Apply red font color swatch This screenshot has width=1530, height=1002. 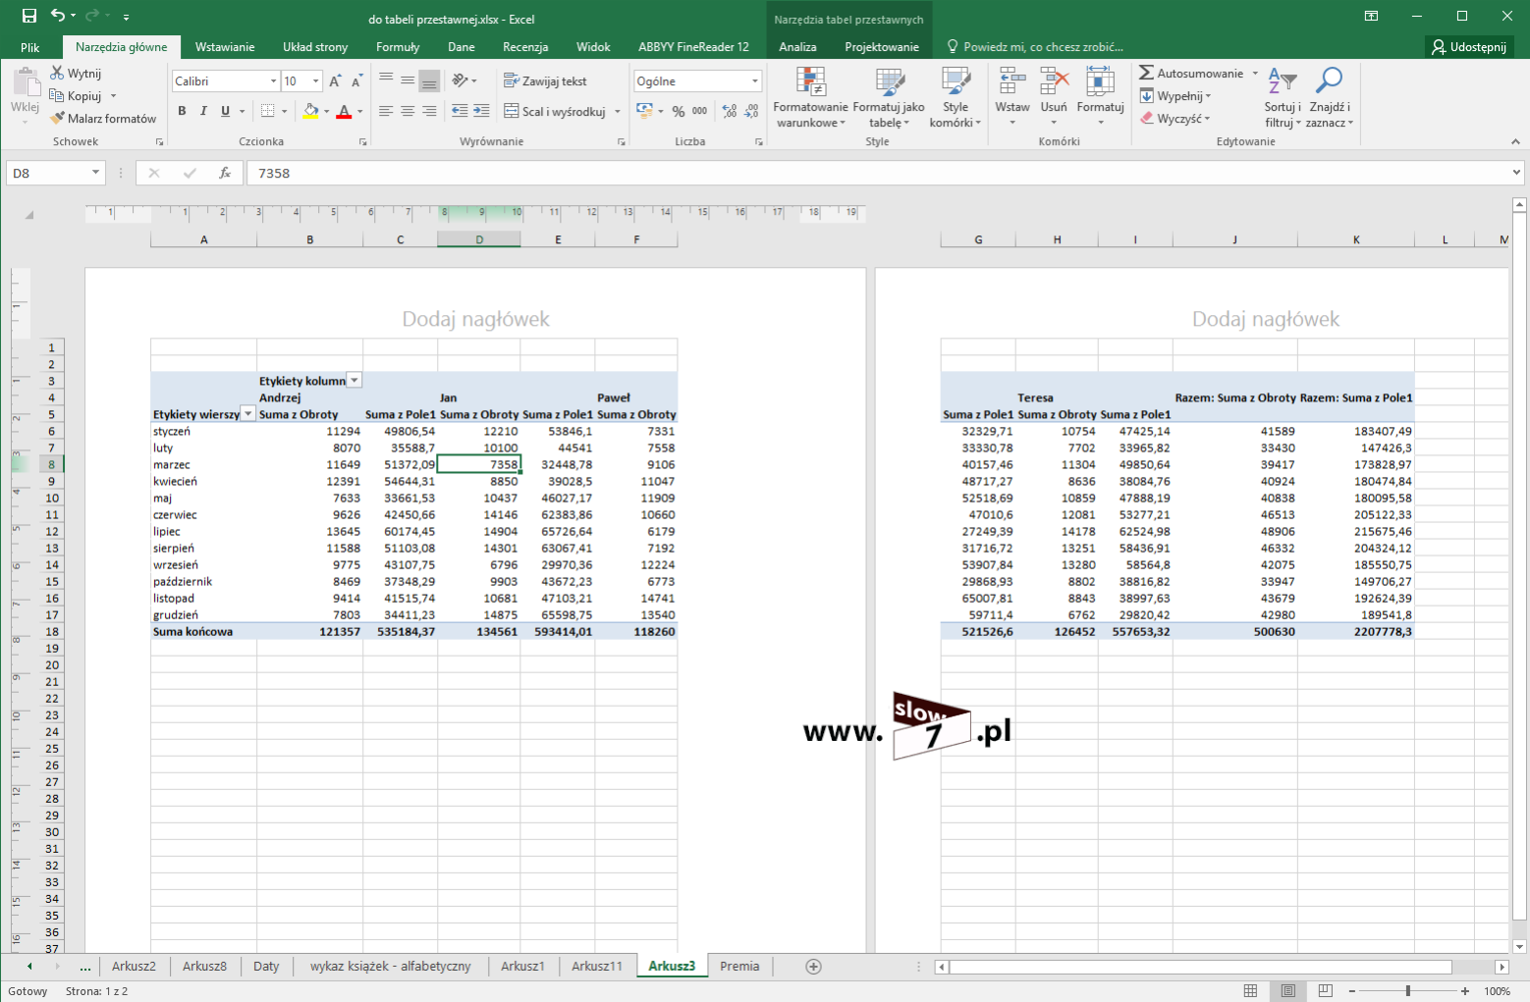pos(344,112)
